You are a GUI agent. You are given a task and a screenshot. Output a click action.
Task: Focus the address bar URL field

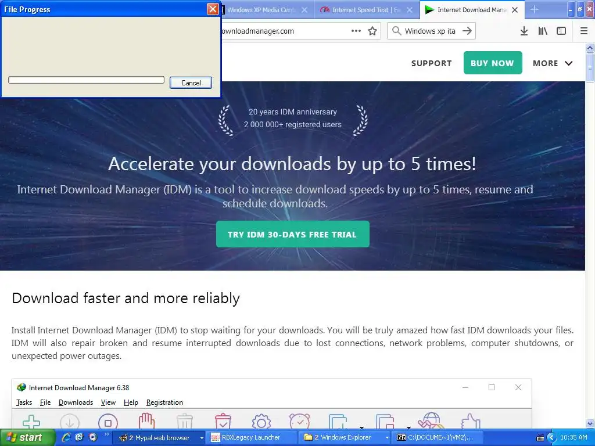[285, 31]
